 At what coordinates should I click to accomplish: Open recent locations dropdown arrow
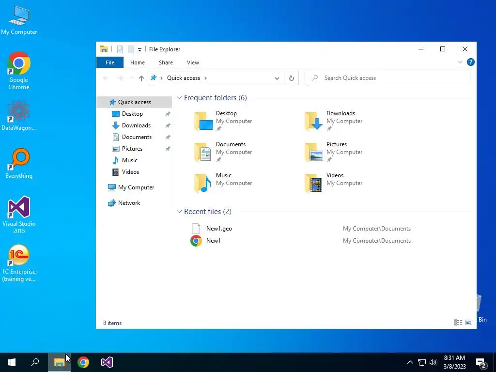click(x=131, y=78)
